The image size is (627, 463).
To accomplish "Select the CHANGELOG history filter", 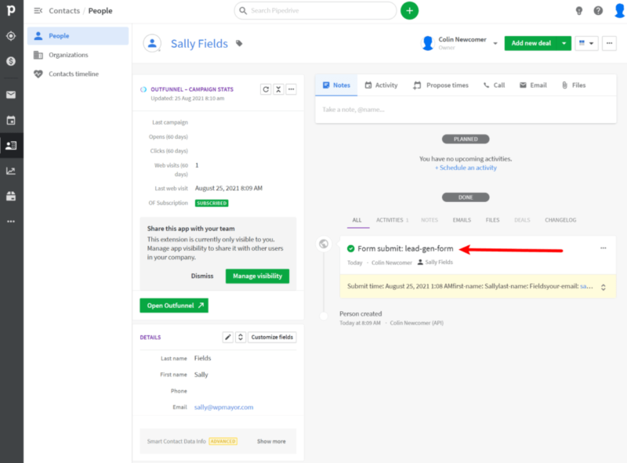I will point(560,220).
